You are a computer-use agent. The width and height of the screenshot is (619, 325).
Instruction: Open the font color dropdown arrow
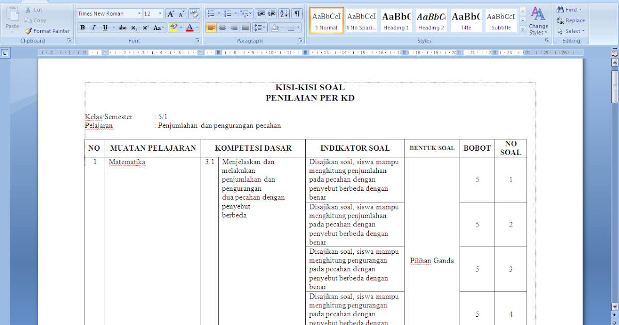(198, 28)
